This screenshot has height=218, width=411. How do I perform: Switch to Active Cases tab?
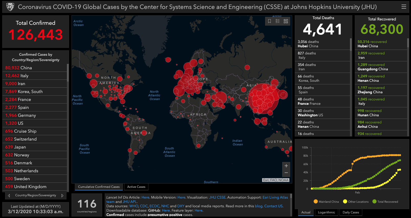coord(136,187)
